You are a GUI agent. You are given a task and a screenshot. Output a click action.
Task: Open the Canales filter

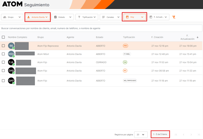pos(111,17)
